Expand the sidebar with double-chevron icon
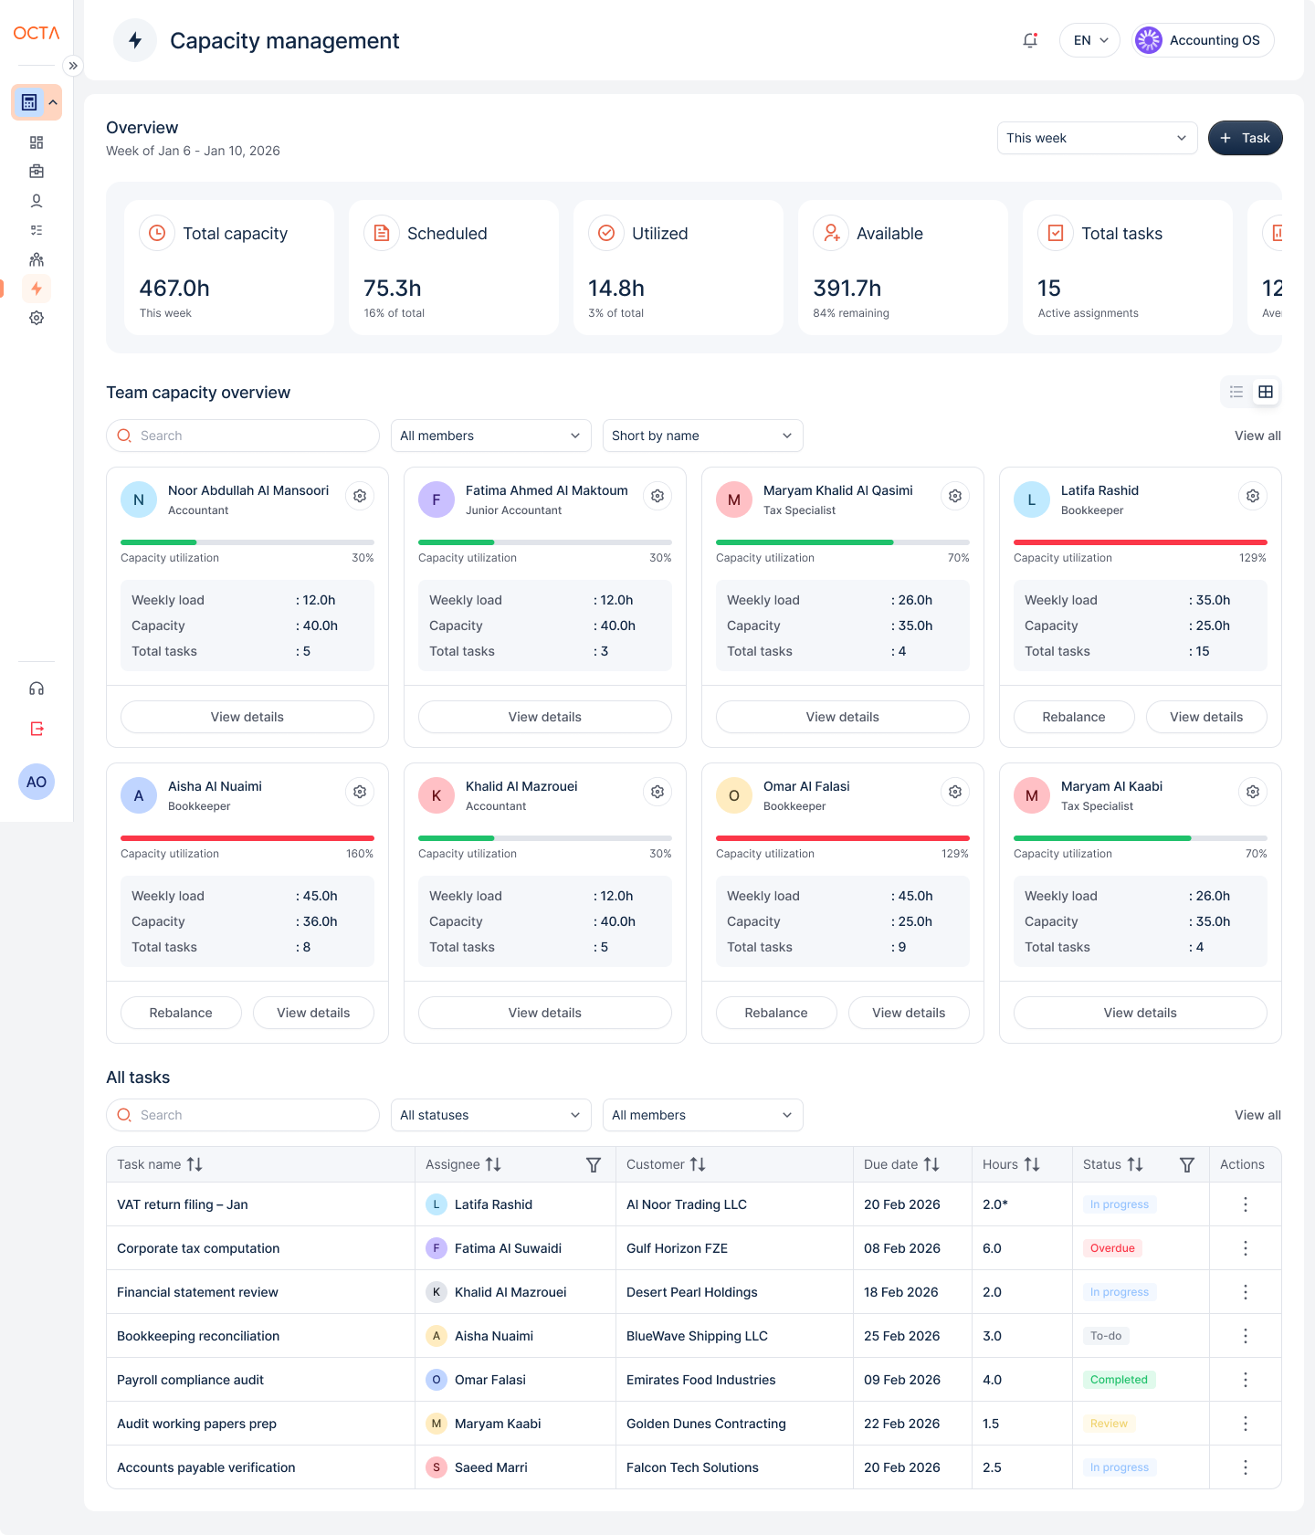The image size is (1315, 1535). click(73, 66)
